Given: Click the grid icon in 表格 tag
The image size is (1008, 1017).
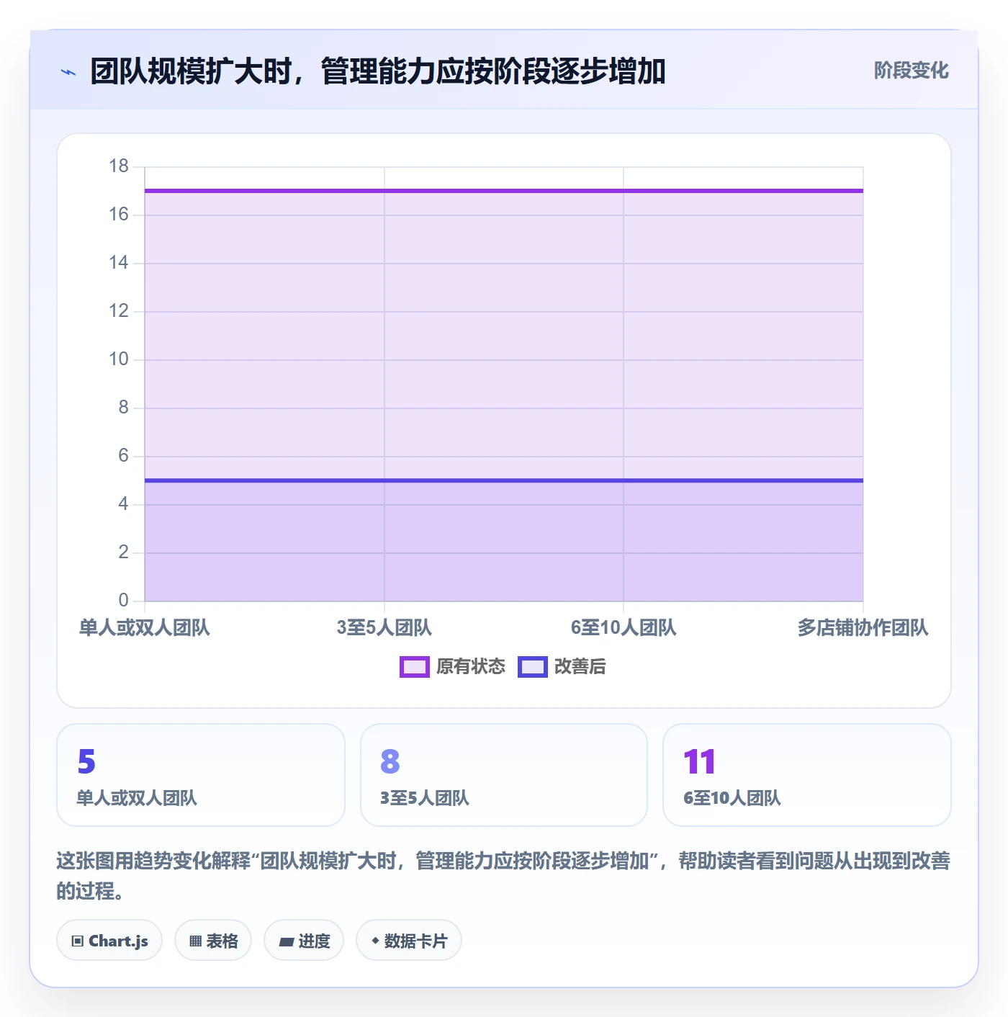Looking at the screenshot, I should click(195, 941).
